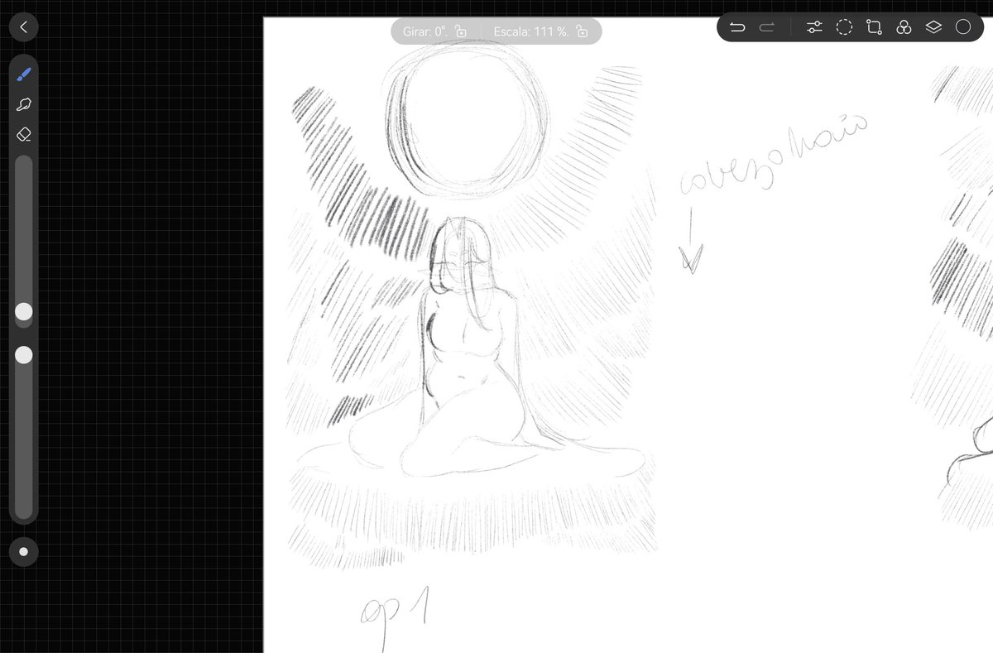Open the layers panel
Screen dimensions: 993x653
pos(933,27)
